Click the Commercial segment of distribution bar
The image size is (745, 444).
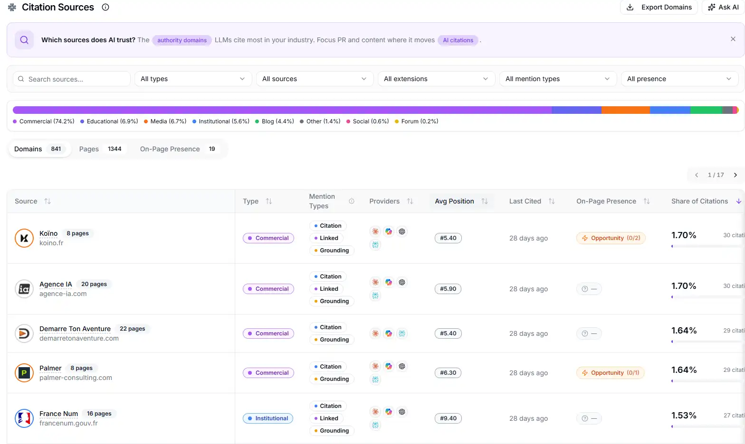(x=282, y=110)
